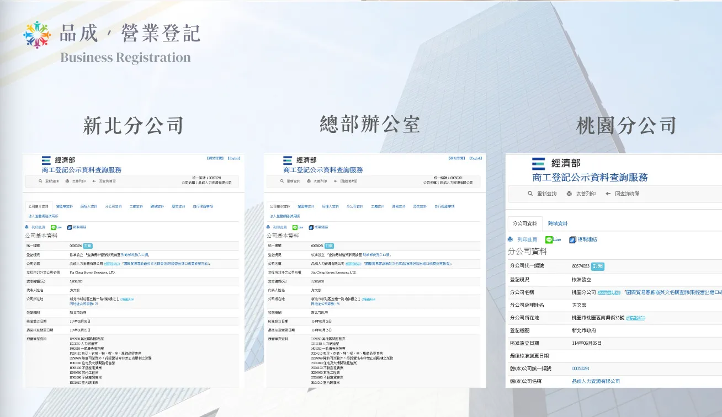Click the Business Registration subtitle
722x417 pixels.
pyautogui.click(x=125, y=57)
